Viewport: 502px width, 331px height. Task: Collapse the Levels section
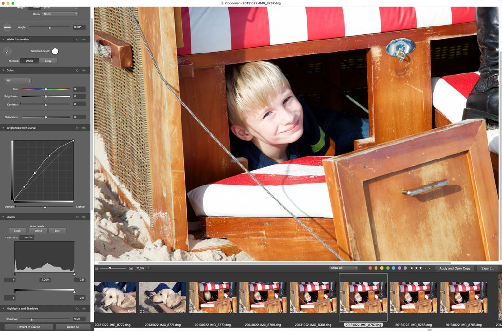pyautogui.click(x=3, y=217)
